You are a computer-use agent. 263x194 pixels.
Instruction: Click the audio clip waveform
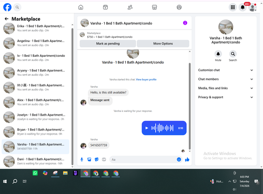point(163,128)
